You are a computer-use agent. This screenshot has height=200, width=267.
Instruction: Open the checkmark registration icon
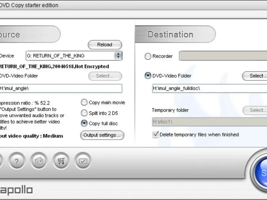pos(83,161)
